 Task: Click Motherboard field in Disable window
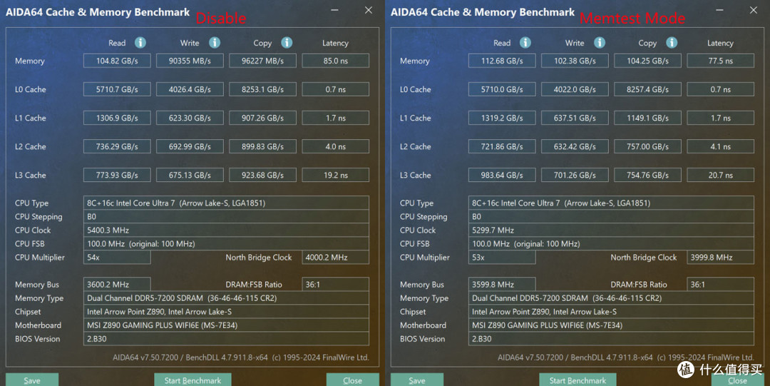[x=226, y=325]
